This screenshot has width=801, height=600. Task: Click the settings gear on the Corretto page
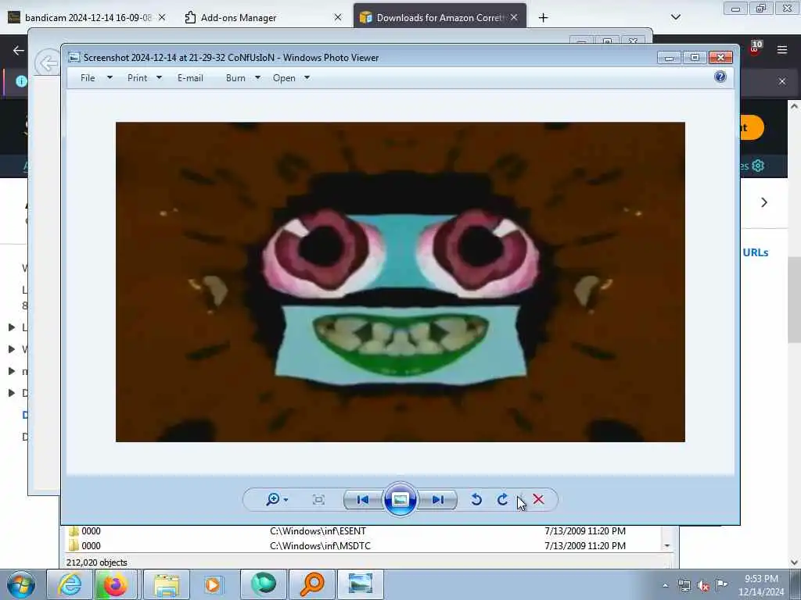coord(758,166)
